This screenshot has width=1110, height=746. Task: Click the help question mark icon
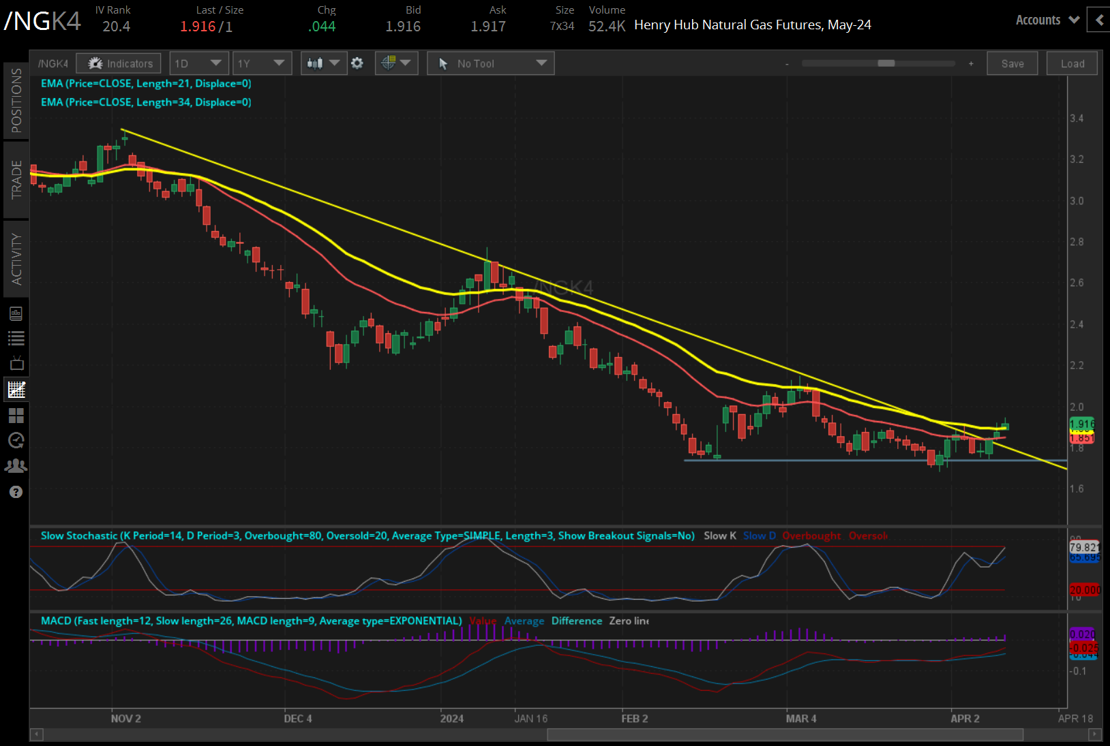[16, 492]
